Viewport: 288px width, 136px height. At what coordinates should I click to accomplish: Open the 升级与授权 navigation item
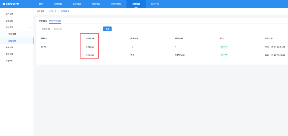(116, 4)
